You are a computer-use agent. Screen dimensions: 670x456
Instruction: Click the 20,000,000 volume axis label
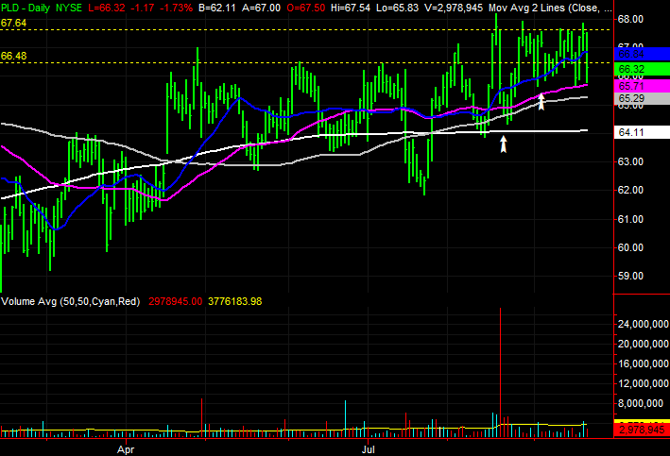(x=644, y=345)
